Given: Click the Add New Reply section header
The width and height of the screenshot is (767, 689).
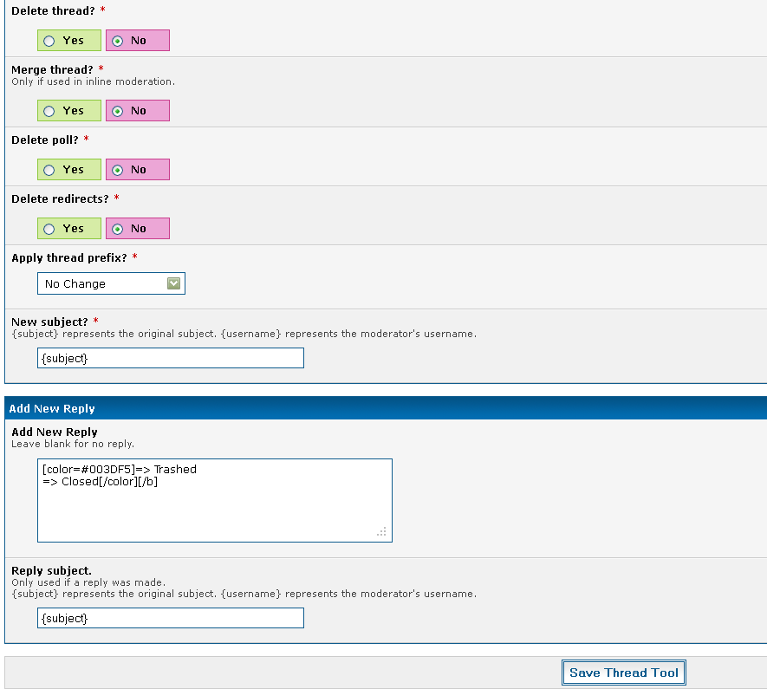Looking at the screenshot, I should pyautogui.click(x=386, y=408).
